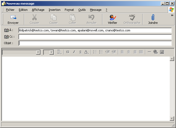Open the ? help menu
Screen dimensions: 176x128
coord(106,10)
